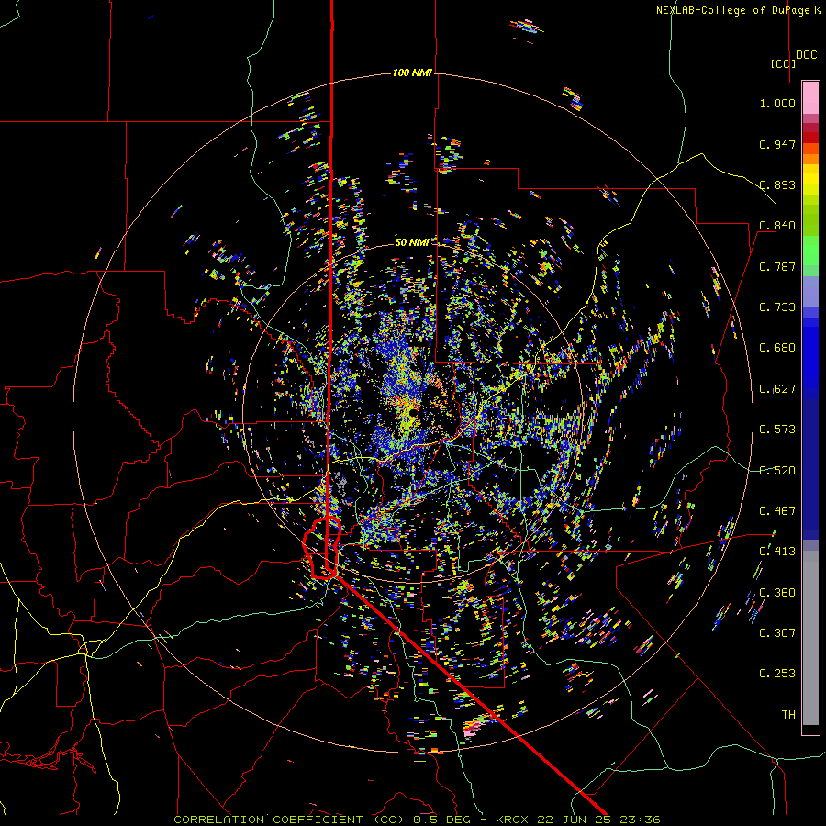Viewport: 826px width, 826px height.
Task: Click the KRGX 22 JUN 25 23:36 timestamp
Action: (x=577, y=820)
